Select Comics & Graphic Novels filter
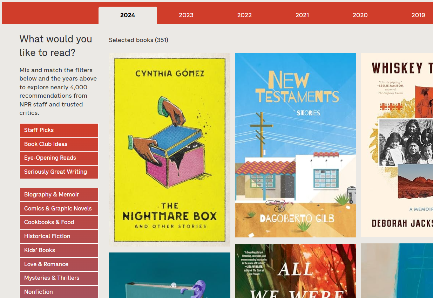Screen dimensions: 433x298 [59, 209]
